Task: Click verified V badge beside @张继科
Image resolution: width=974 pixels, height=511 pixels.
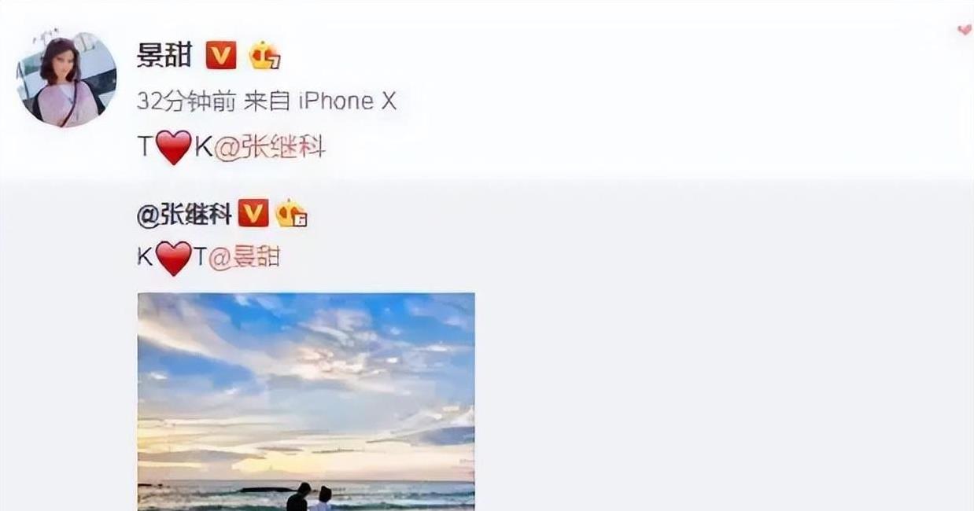Action: click(x=253, y=213)
